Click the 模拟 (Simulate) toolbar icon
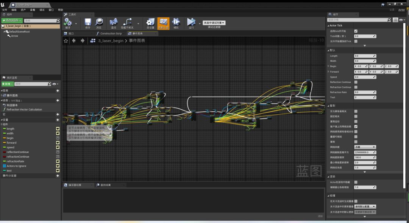 click(x=176, y=22)
